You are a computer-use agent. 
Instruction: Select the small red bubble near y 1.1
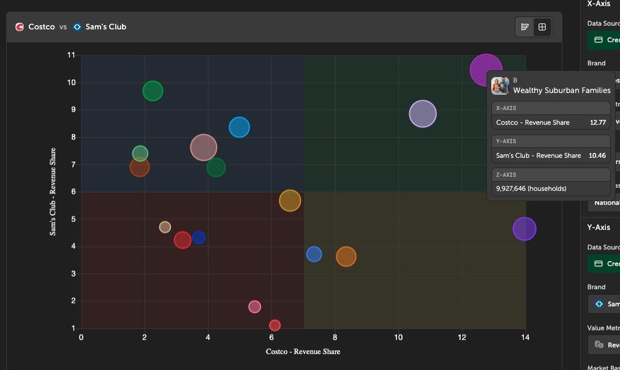coord(275,325)
